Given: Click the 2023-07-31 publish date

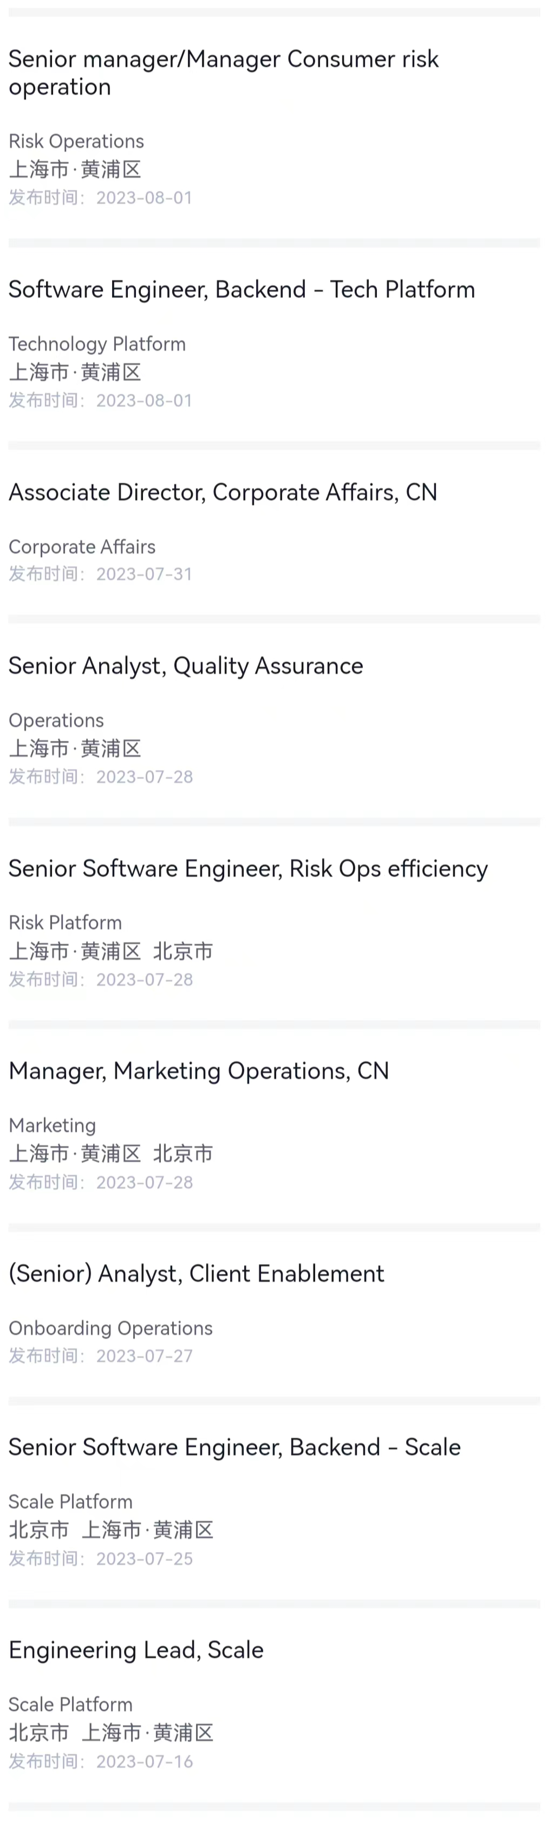Looking at the screenshot, I should point(144,574).
